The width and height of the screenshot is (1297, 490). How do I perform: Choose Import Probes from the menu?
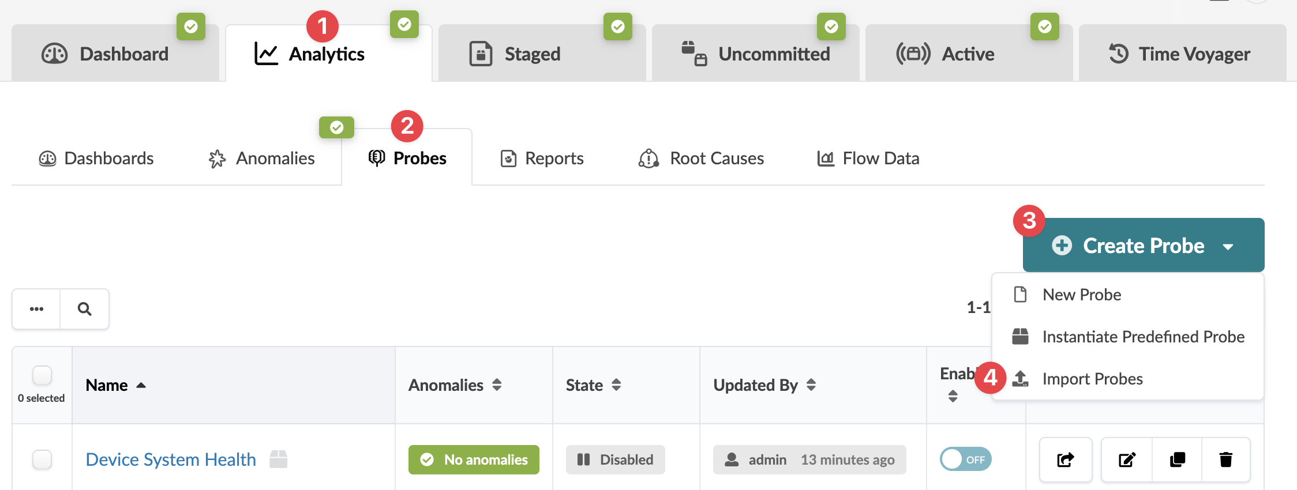click(1092, 379)
